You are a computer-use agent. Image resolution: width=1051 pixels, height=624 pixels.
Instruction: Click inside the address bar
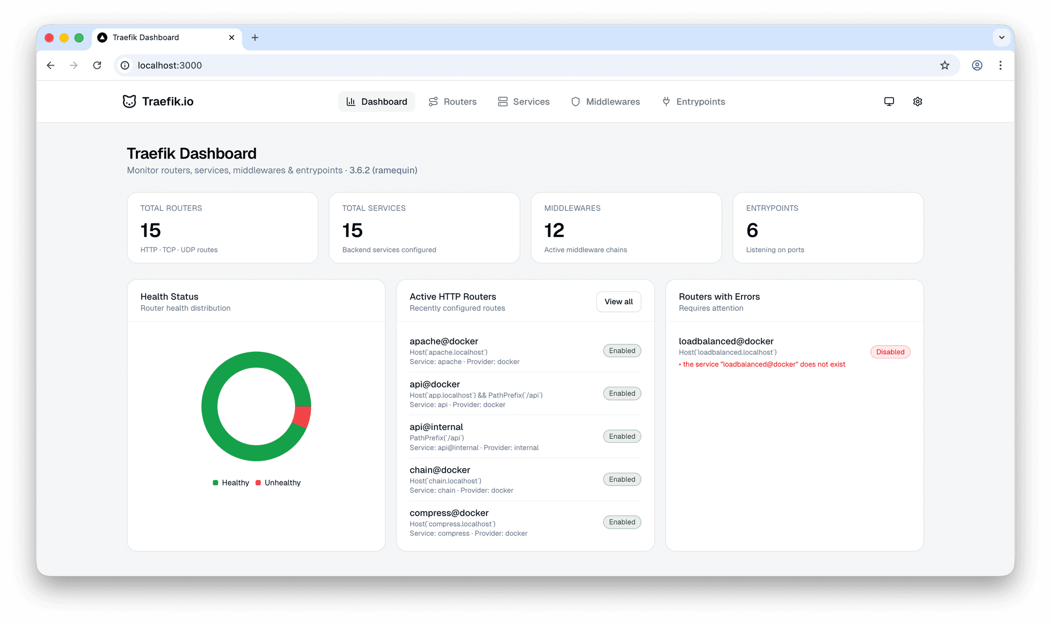pos(308,65)
